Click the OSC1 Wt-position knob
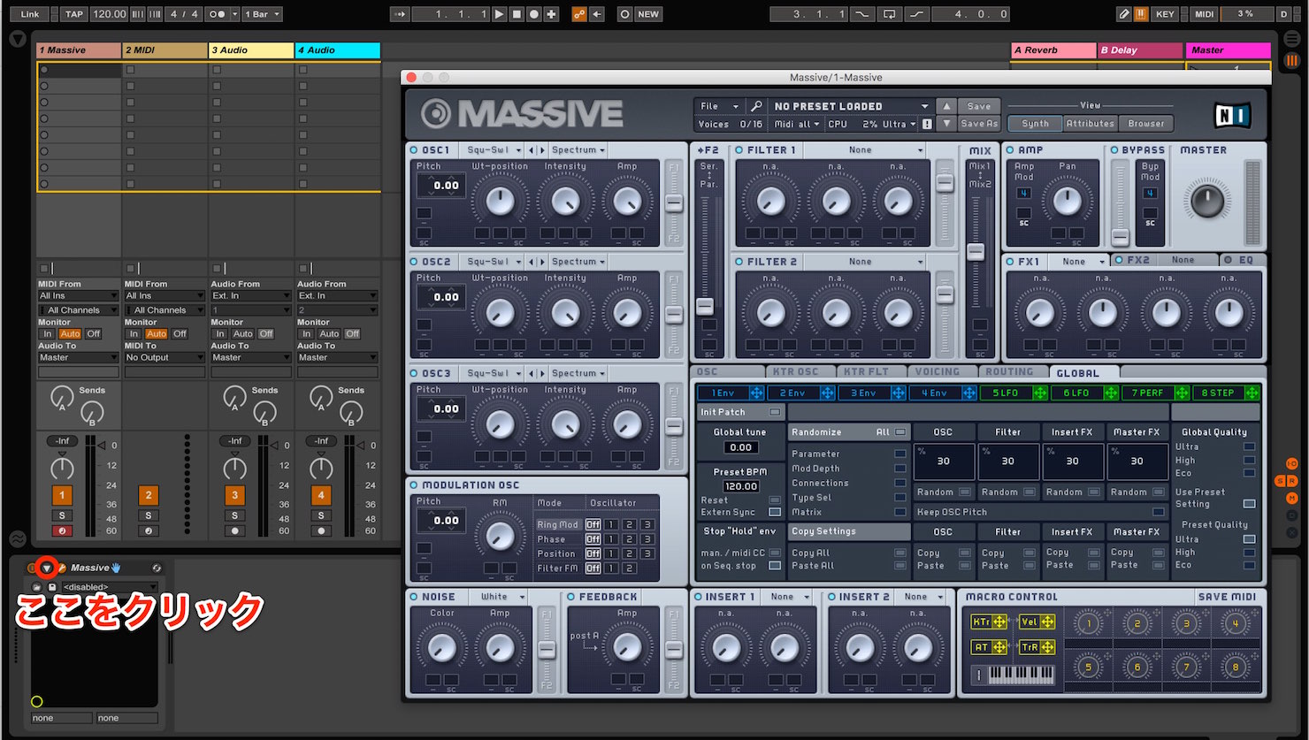Screen dimensions: 1309x740 tap(500, 202)
